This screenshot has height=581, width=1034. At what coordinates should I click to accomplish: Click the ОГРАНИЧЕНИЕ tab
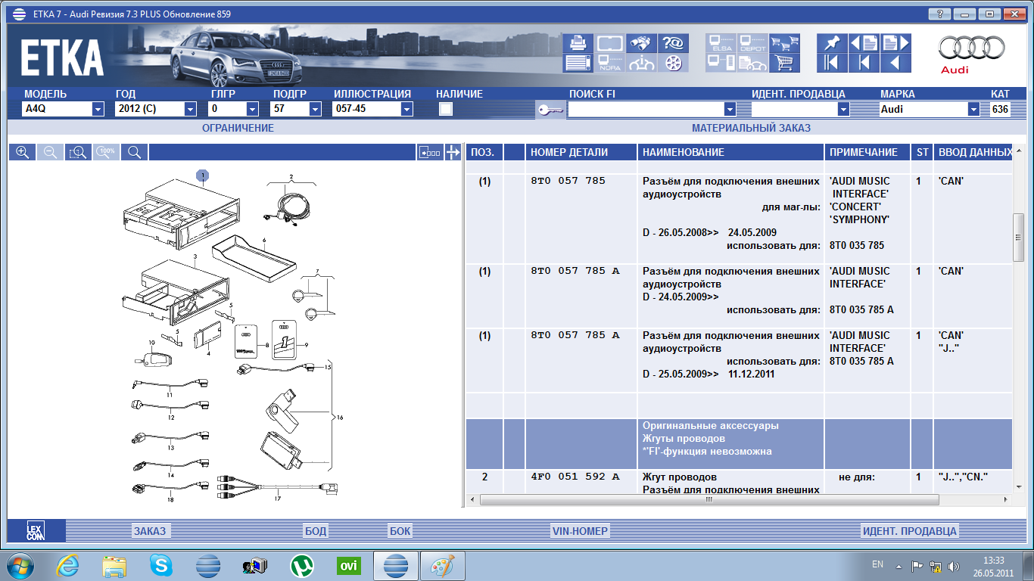(x=238, y=128)
